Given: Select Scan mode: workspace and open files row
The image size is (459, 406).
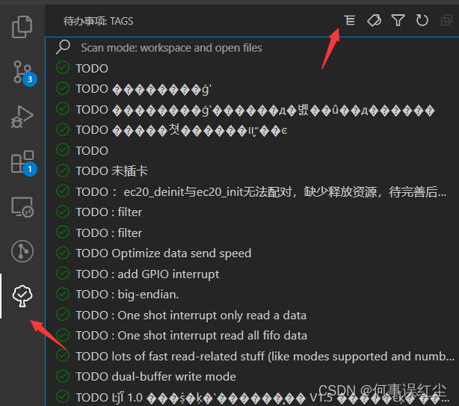Looking at the screenshot, I should (252, 48).
